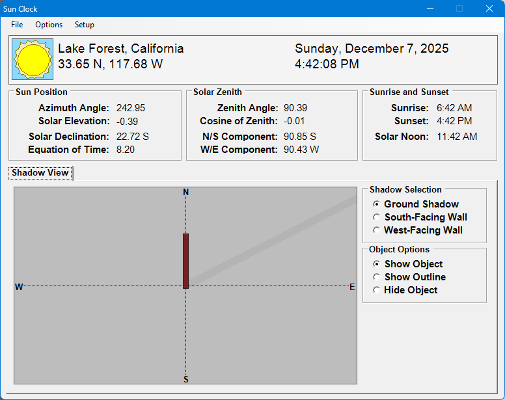Click the red object in the shadow view
Image resolution: width=505 pixels, height=400 pixels.
click(185, 261)
